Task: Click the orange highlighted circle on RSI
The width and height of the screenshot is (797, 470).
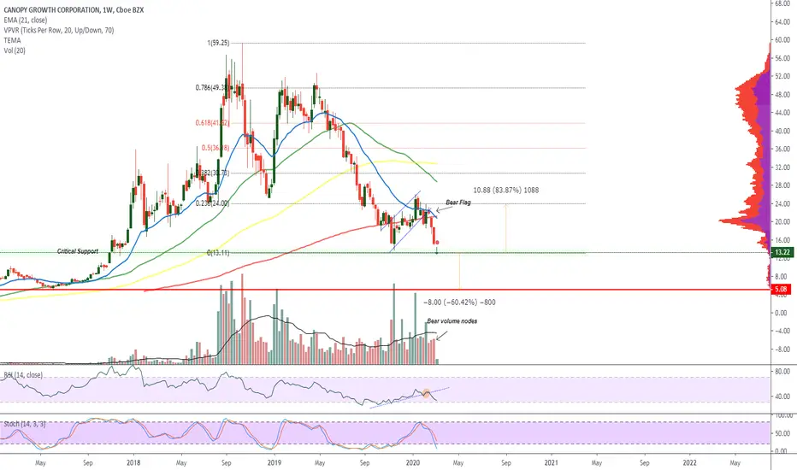Action: [x=427, y=393]
